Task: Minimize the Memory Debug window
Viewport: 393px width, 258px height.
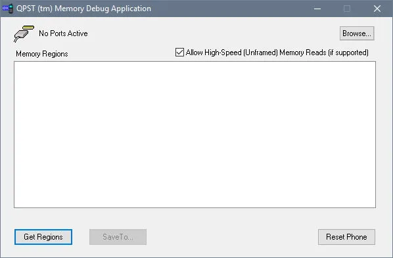Action: click(x=317, y=9)
